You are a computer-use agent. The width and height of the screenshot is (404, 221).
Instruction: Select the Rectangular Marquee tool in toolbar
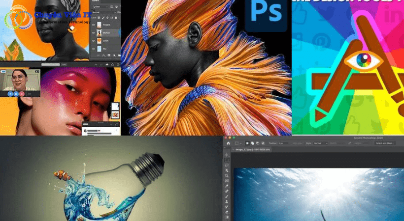tap(227, 160)
